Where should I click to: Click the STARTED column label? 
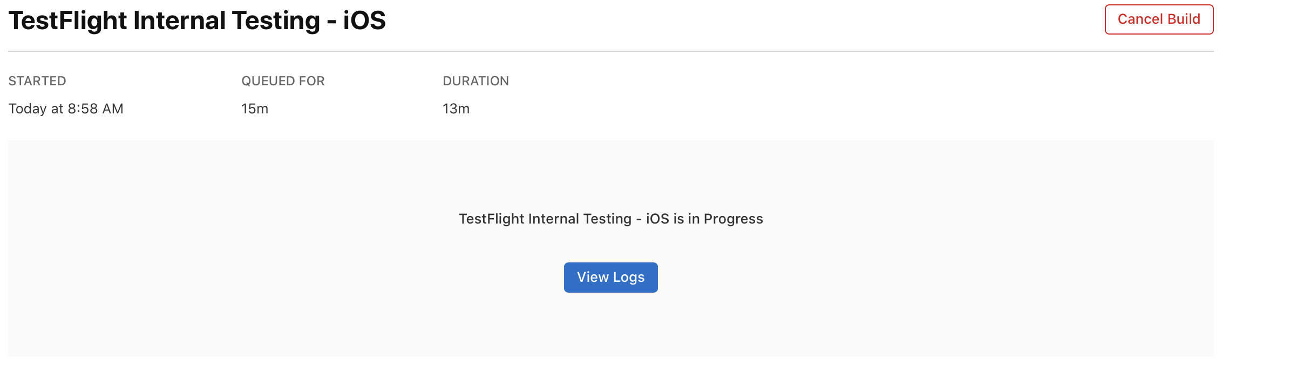coord(37,81)
